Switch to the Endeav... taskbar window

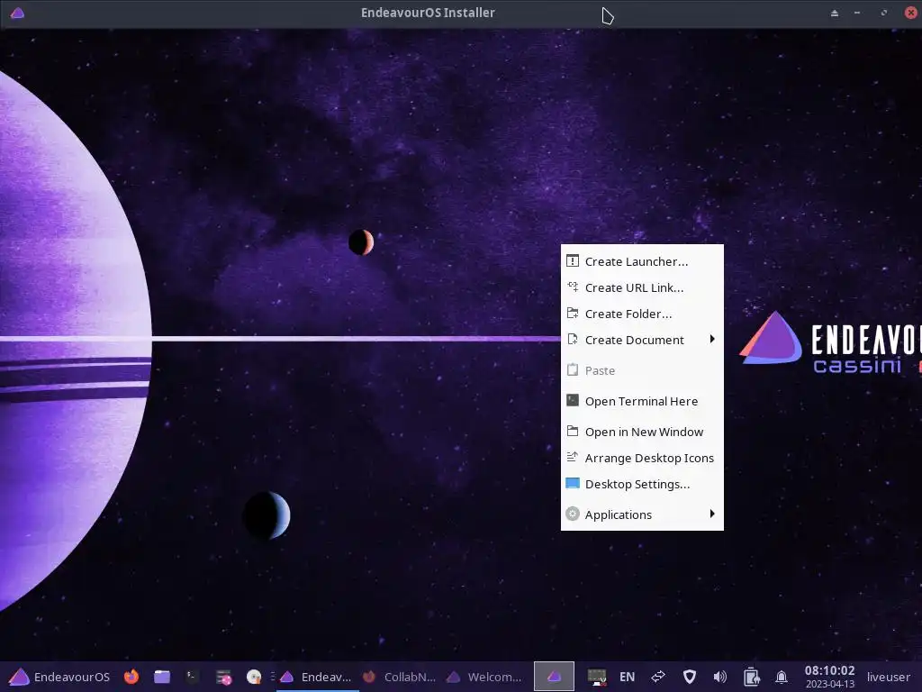[317, 677]
